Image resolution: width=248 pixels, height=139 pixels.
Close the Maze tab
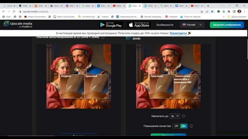coord(46,6)
